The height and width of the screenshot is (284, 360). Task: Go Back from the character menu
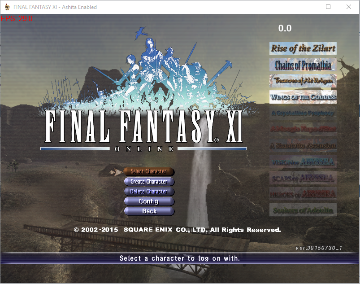point(149,211)
